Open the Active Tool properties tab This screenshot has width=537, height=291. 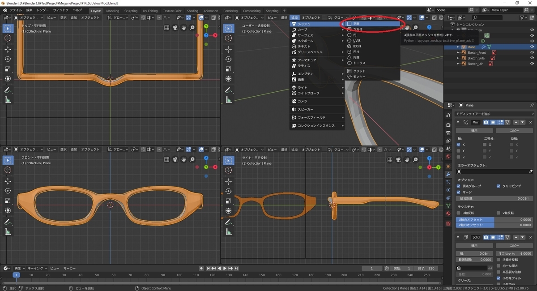(x=448, y=115)
